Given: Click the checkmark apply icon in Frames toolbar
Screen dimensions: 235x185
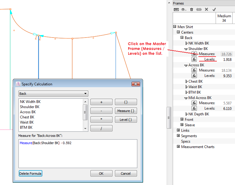Looking at the screenshot, I should [214, 9].
